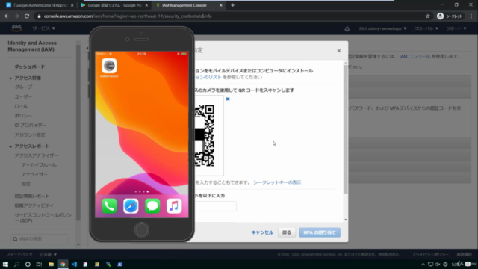Open Task View on taskbar

point(39,264)
